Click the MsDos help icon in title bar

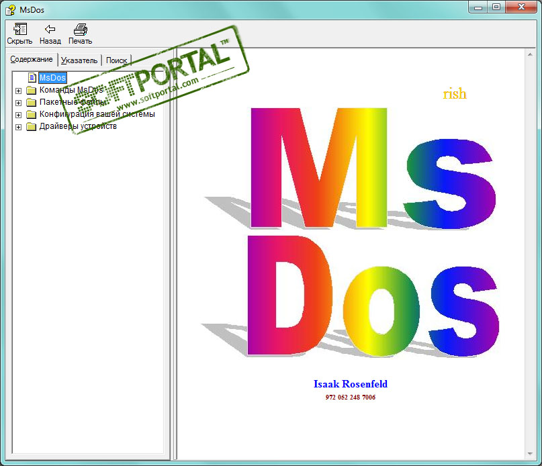click(x=10, y=10)
